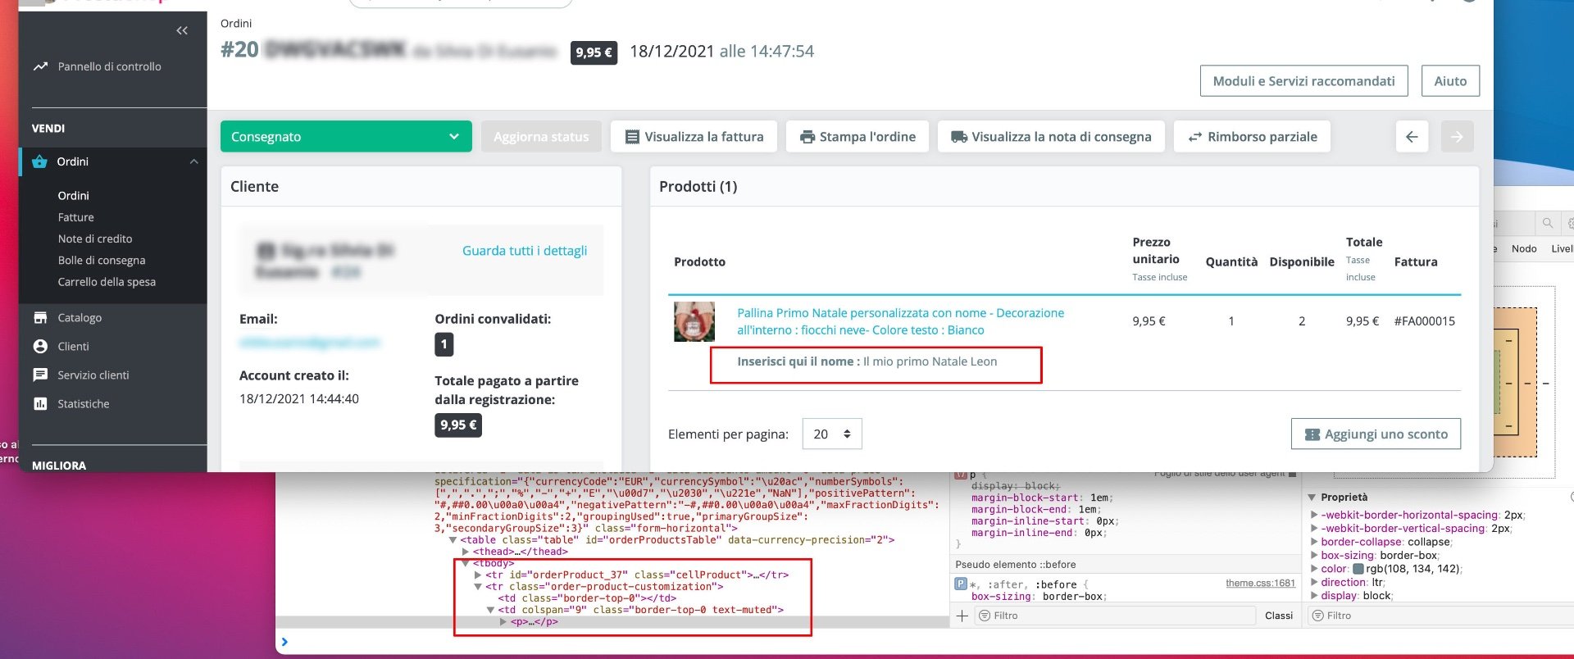Viewport: 1574px width, 659px height.
Task: Open the Consegnato order status dropdown
Action: click(346, 136)
